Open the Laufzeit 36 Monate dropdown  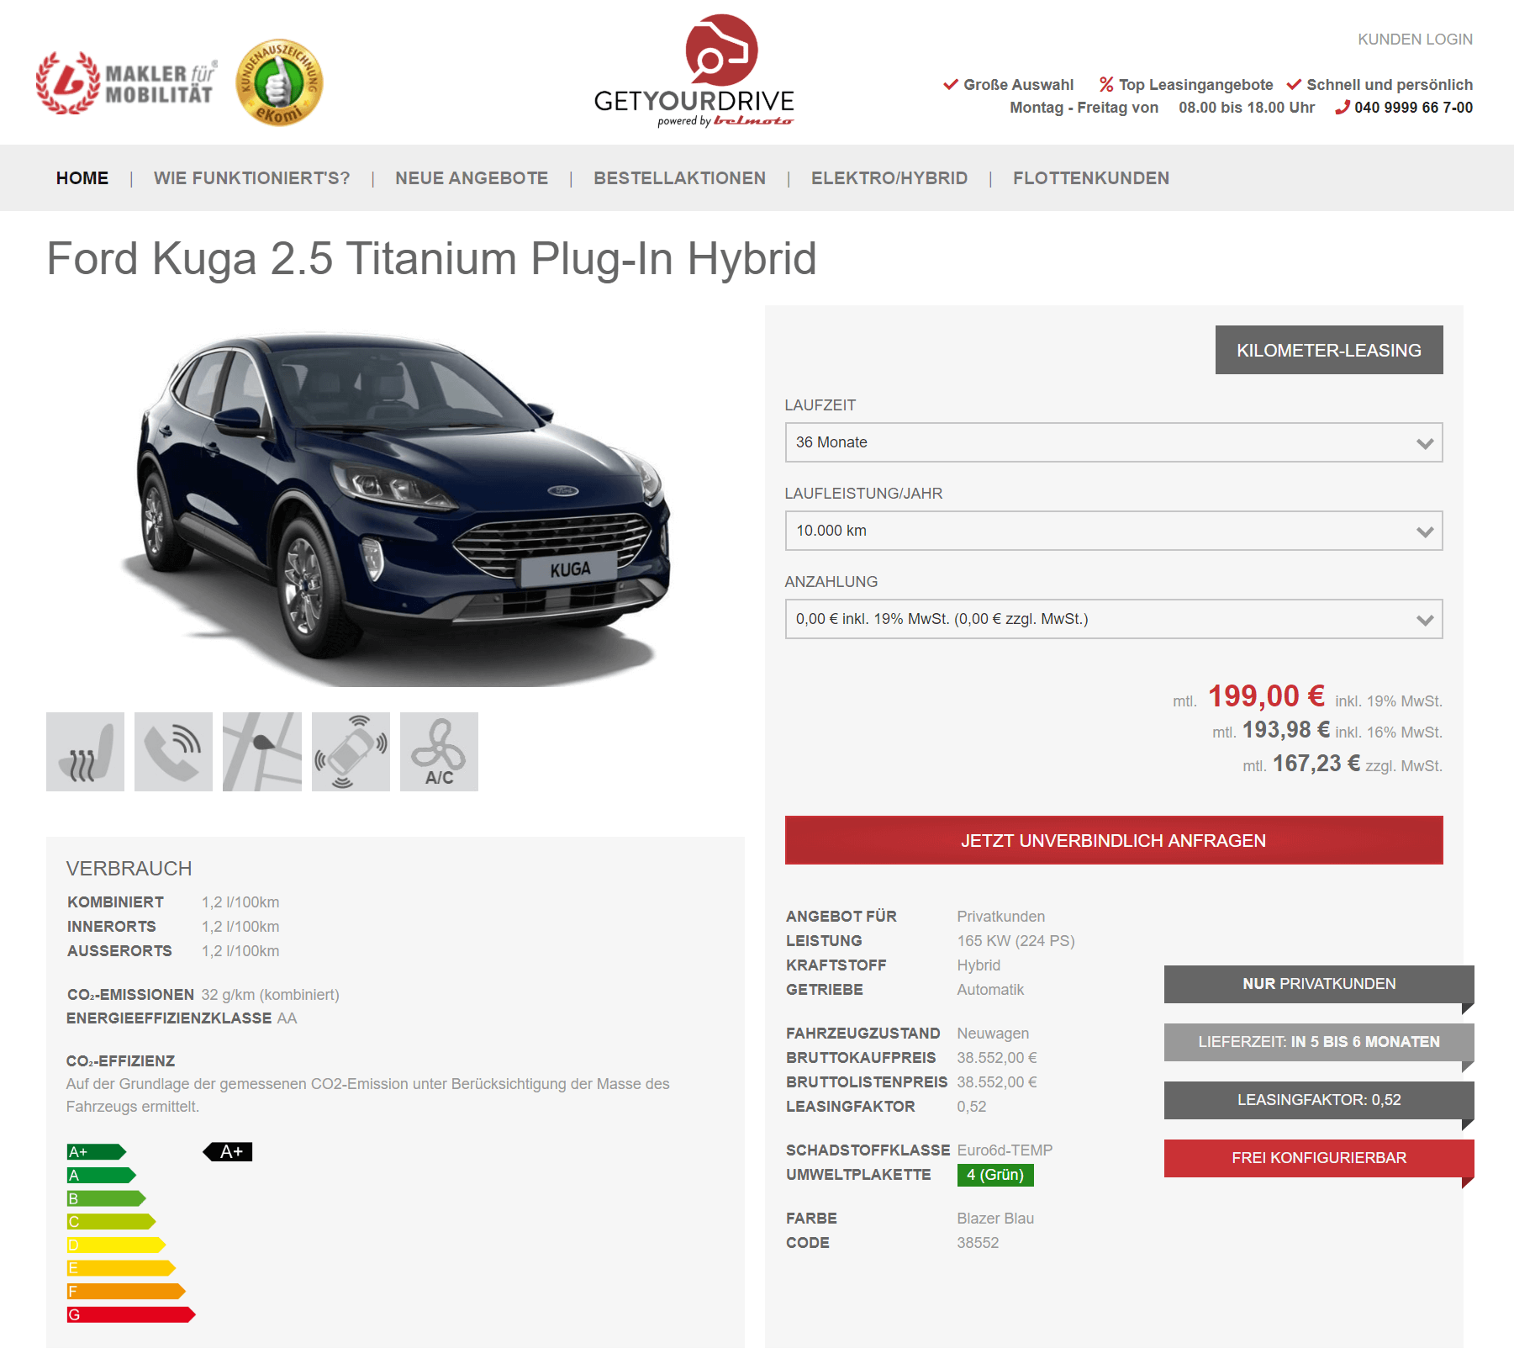(1114, 442)
